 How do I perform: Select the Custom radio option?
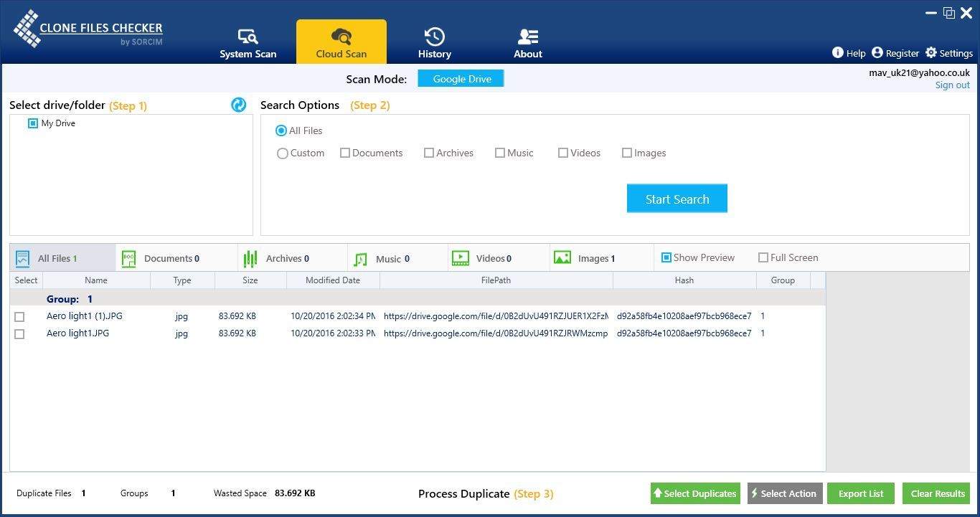282,153
